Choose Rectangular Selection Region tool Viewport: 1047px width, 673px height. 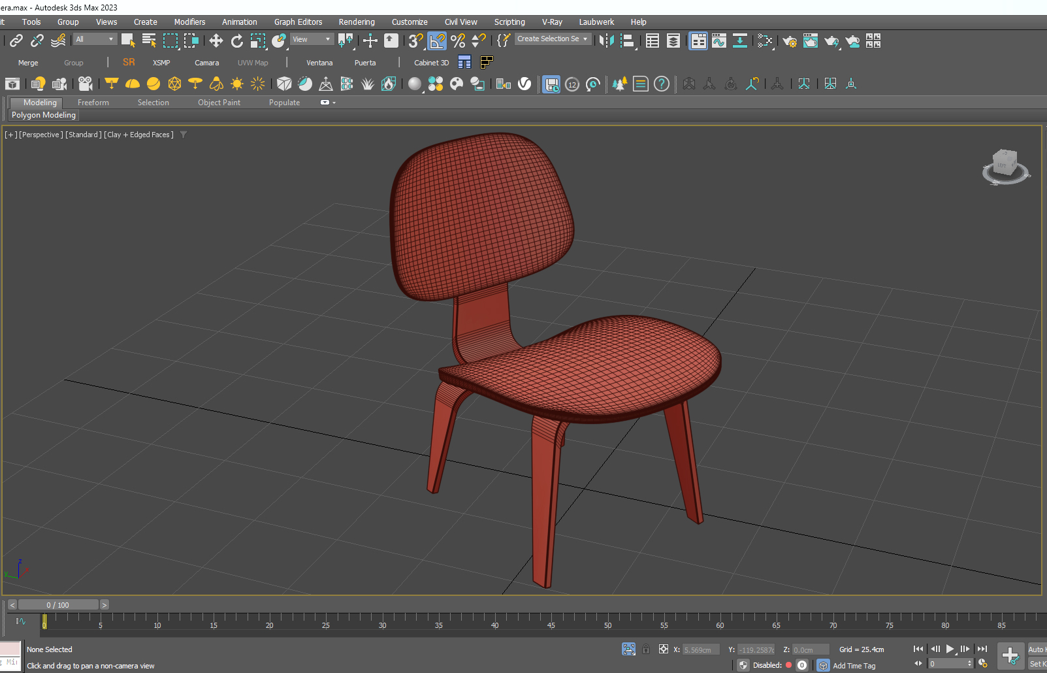[x=170, y=41]
